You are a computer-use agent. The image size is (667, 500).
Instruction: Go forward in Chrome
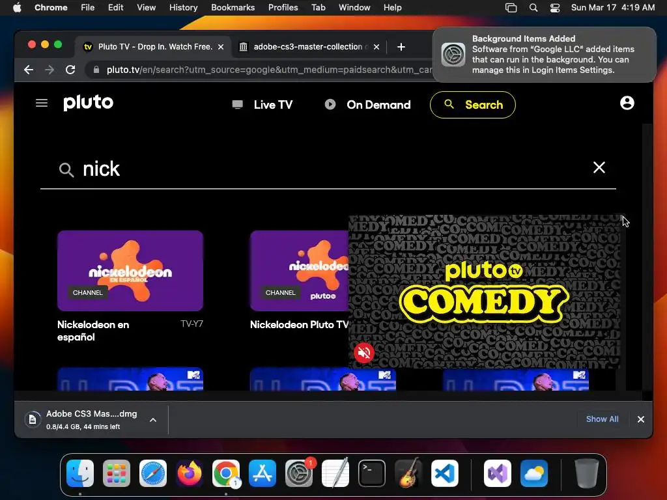pos(50,70)
